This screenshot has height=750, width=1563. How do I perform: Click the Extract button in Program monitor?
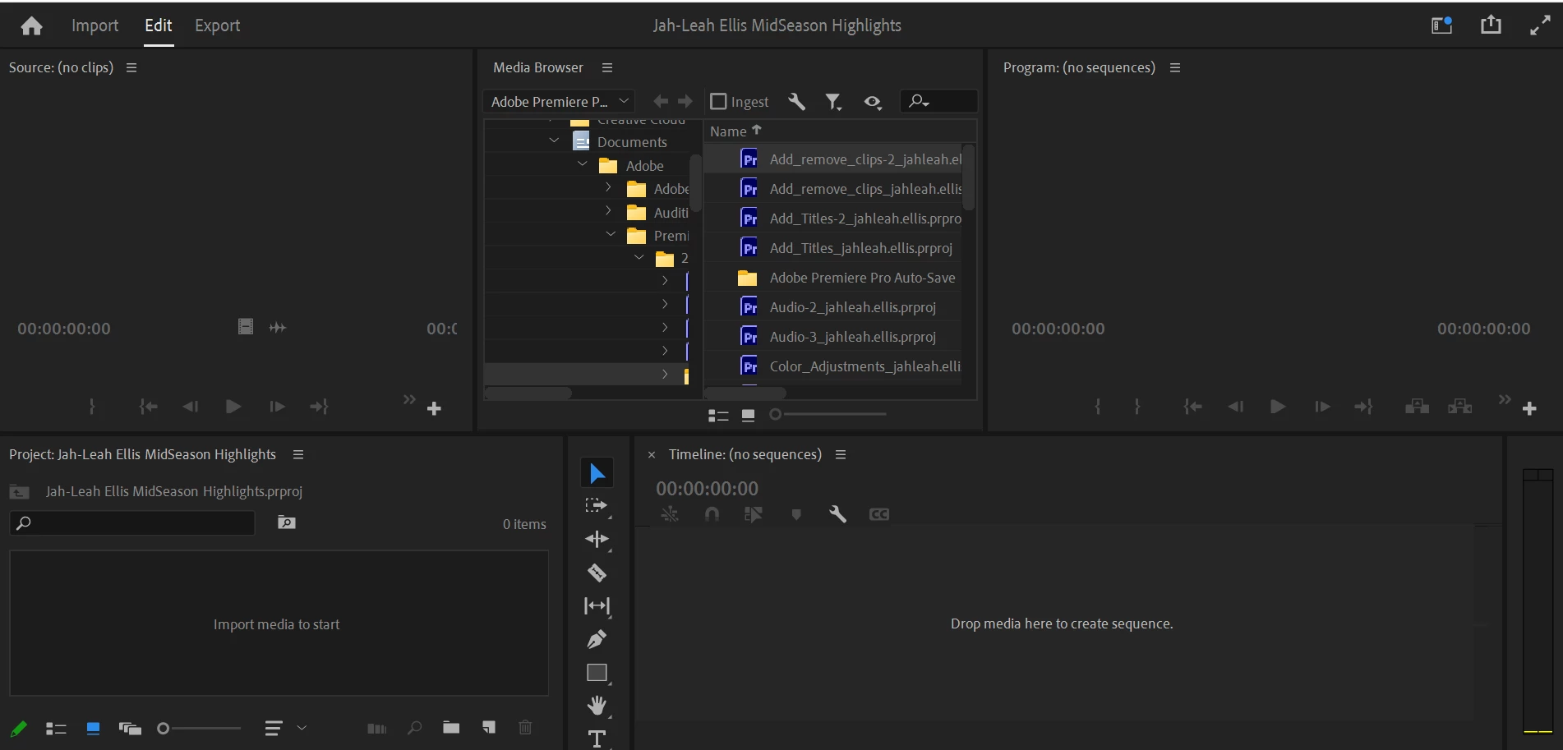pyautogui.click(x=1460, y=407)
